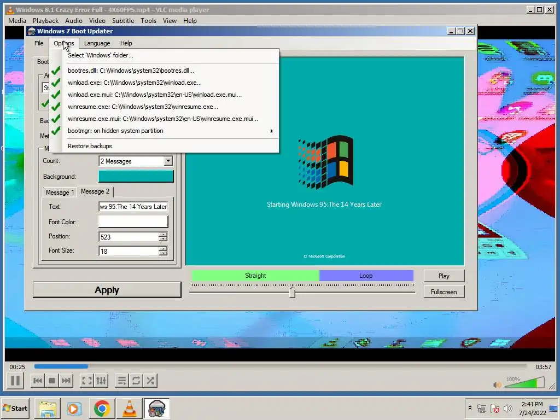Show hidden tray icons arrow
The width and height of the screenshot is (560, 420).
click(470, 408)
